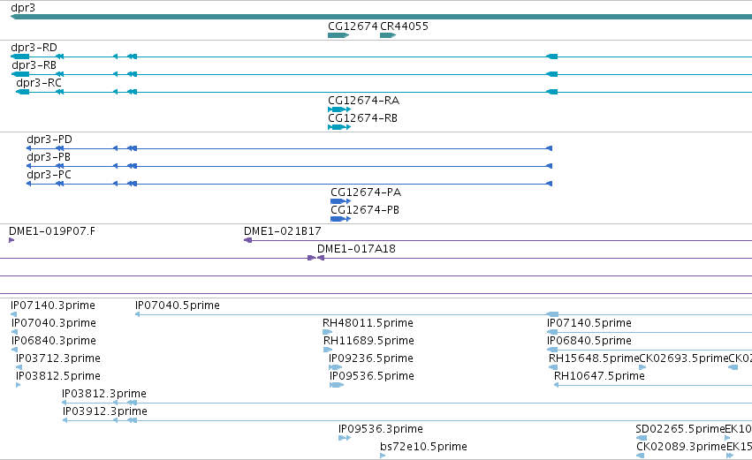
Task: Select the dpr3-RC transcript label
Action: [x=39, y=83]
